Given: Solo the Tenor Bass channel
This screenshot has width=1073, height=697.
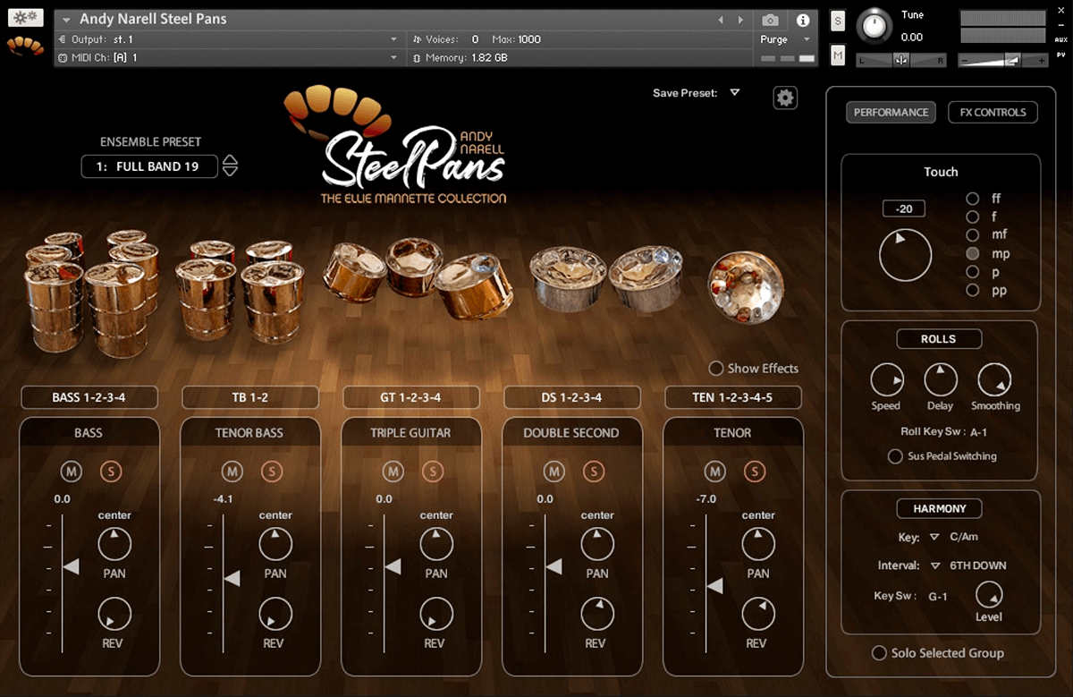Looking at the screenshot, I should pos(272,472).
